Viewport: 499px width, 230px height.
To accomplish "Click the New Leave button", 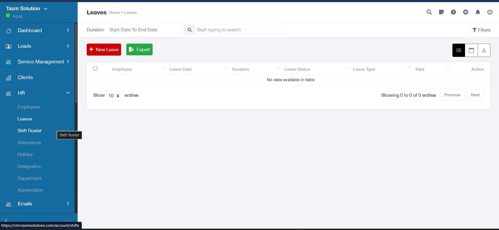I will pyautogui.click(x=104, y=50).
